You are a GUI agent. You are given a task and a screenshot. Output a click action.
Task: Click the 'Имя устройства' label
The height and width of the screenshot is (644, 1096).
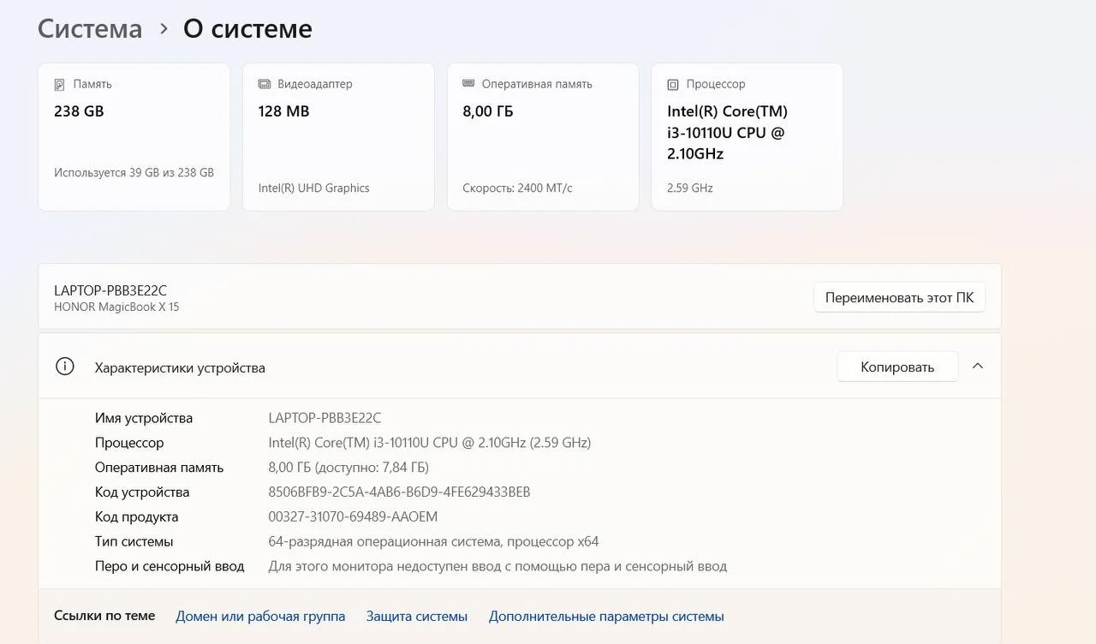point(144,418)
